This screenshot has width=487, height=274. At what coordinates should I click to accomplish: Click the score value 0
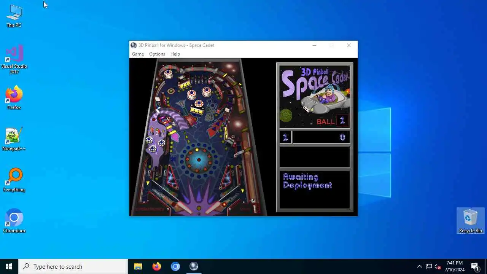click(x=342, y=137)
